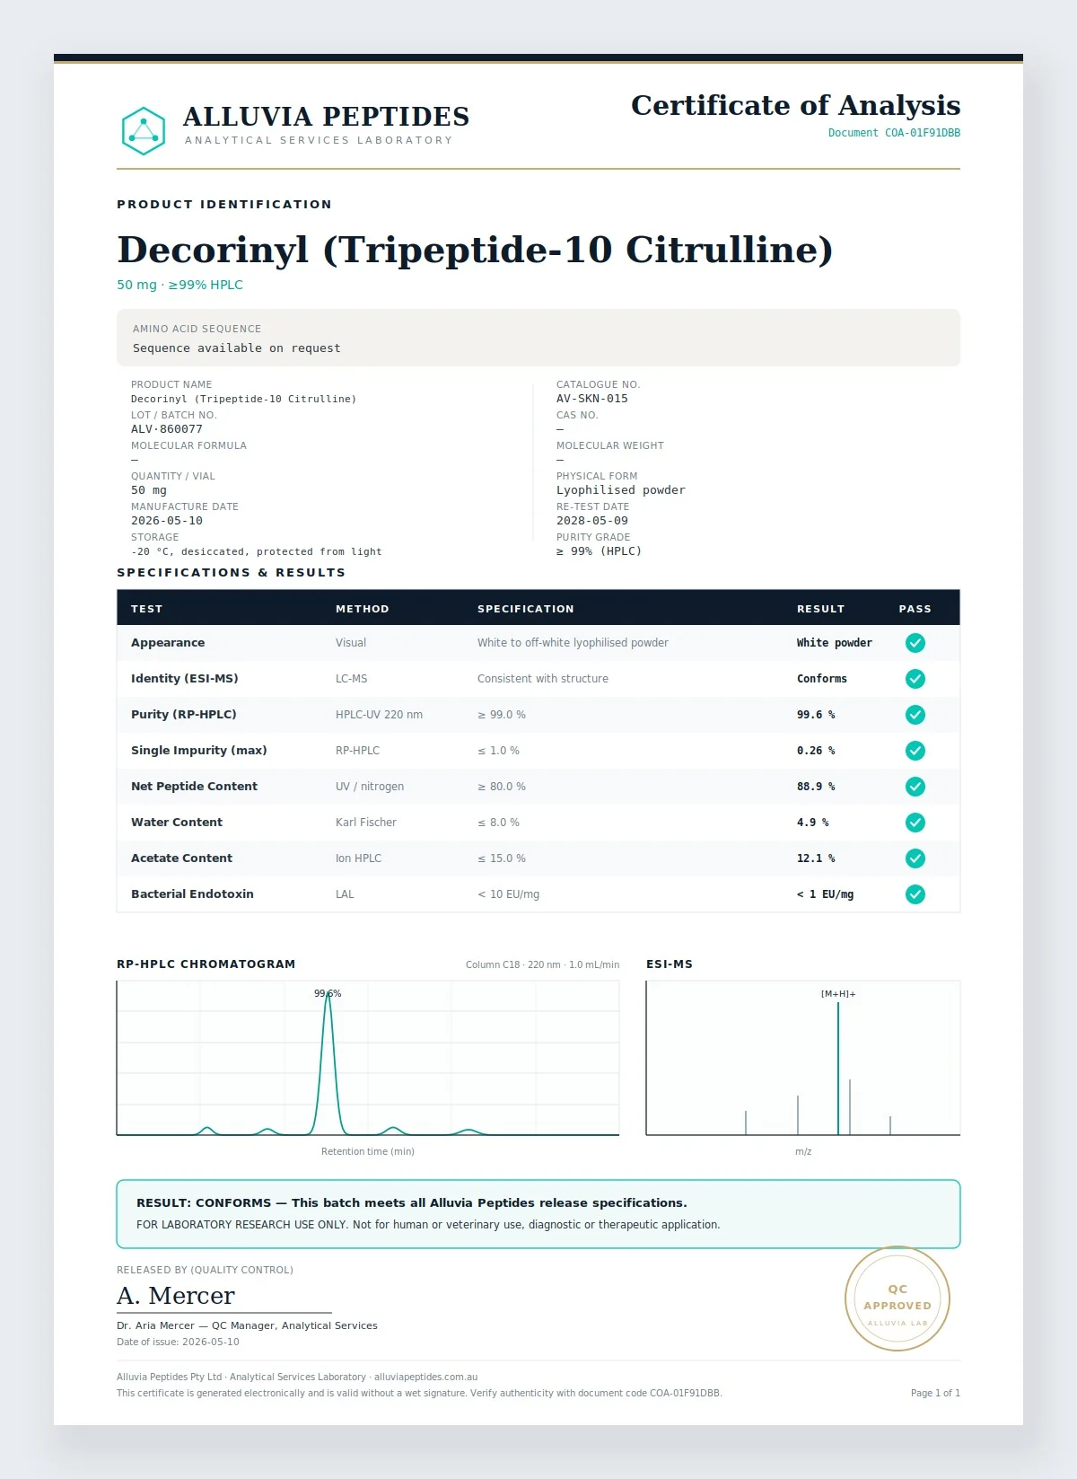Click the 'HPLC-UV 220 nm' method cell

(379, 715)
